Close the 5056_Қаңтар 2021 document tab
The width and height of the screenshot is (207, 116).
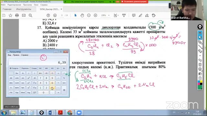[x=61, y=9]
